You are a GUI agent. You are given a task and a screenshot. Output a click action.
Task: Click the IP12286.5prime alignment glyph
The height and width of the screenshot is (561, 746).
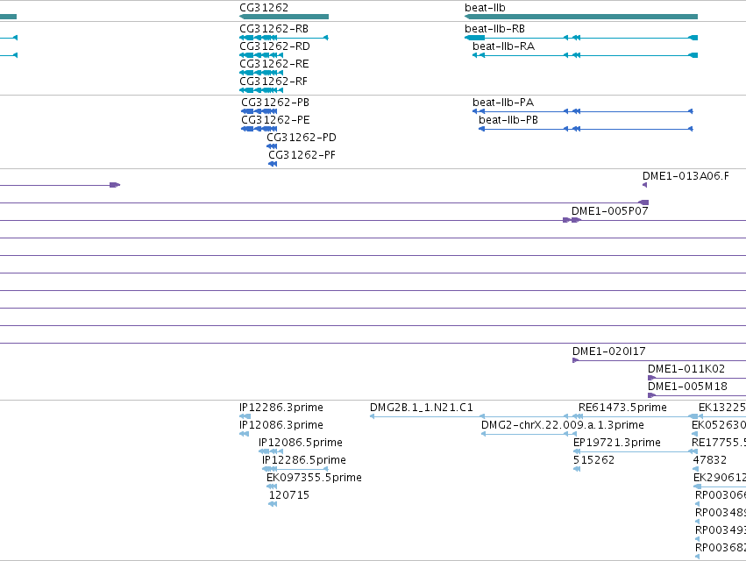295,469
